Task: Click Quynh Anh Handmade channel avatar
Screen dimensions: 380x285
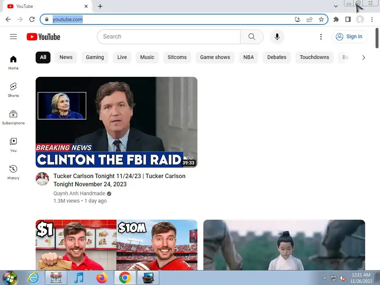Action: point(42,179)
